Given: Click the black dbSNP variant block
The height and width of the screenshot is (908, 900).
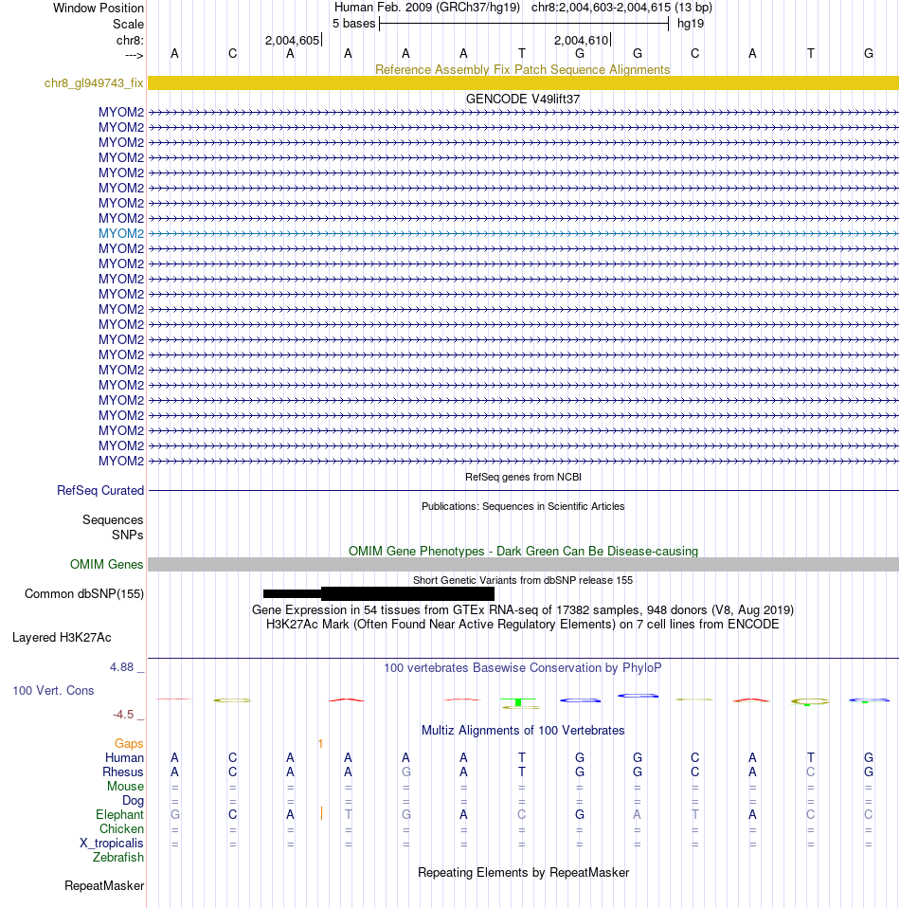Looking at the screenshot, I should pos(379,593).
